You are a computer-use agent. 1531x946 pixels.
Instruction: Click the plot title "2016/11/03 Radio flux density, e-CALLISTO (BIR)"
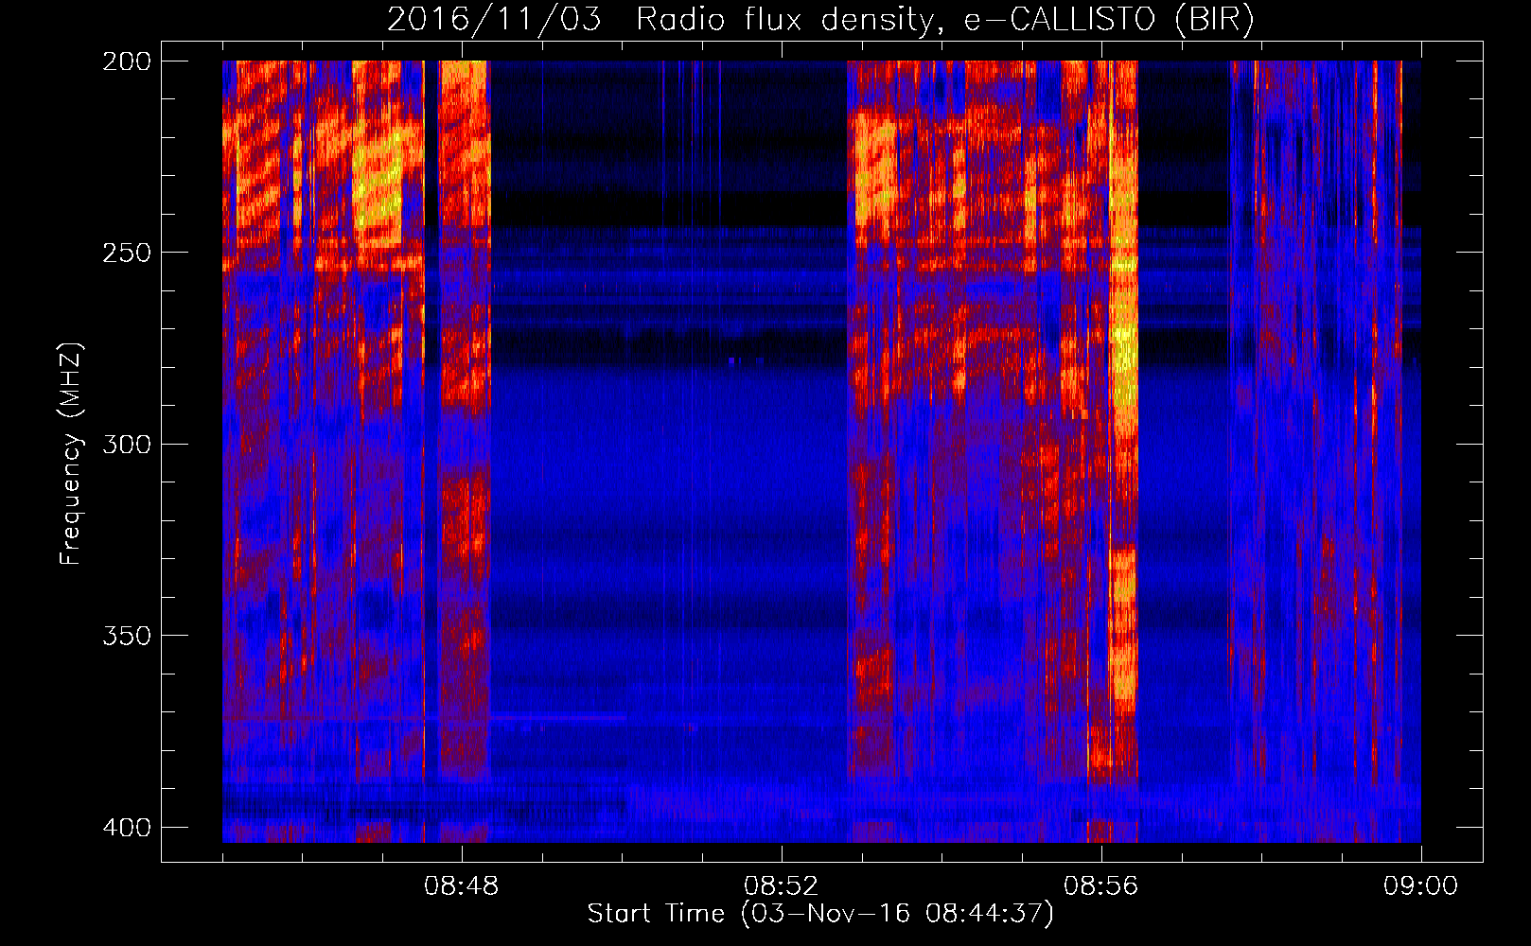[x=820, y=20]
